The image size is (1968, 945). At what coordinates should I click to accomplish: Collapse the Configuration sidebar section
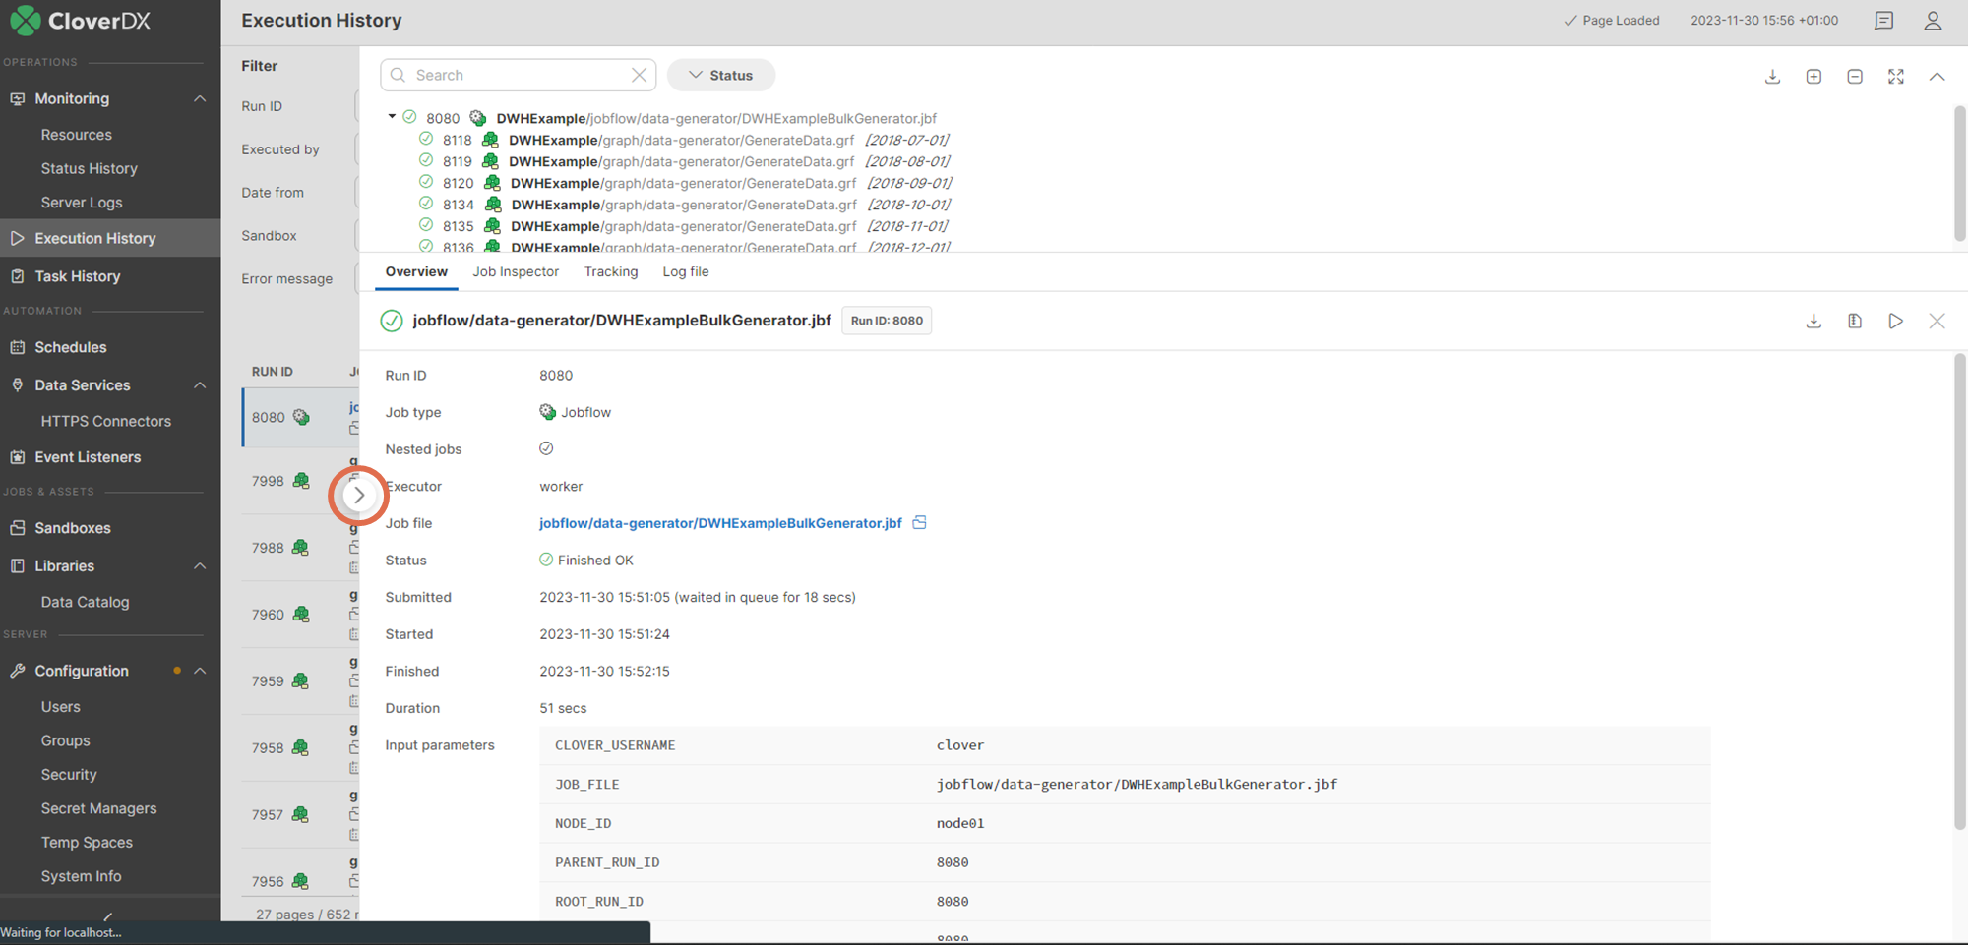200,671
